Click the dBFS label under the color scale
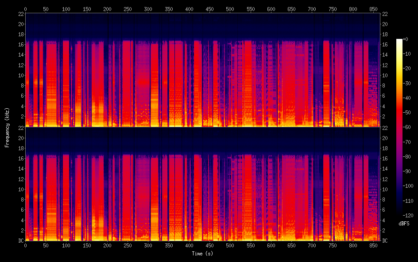Image resolution: width=418 pixels, height=262 pixels. click(404, 224)
